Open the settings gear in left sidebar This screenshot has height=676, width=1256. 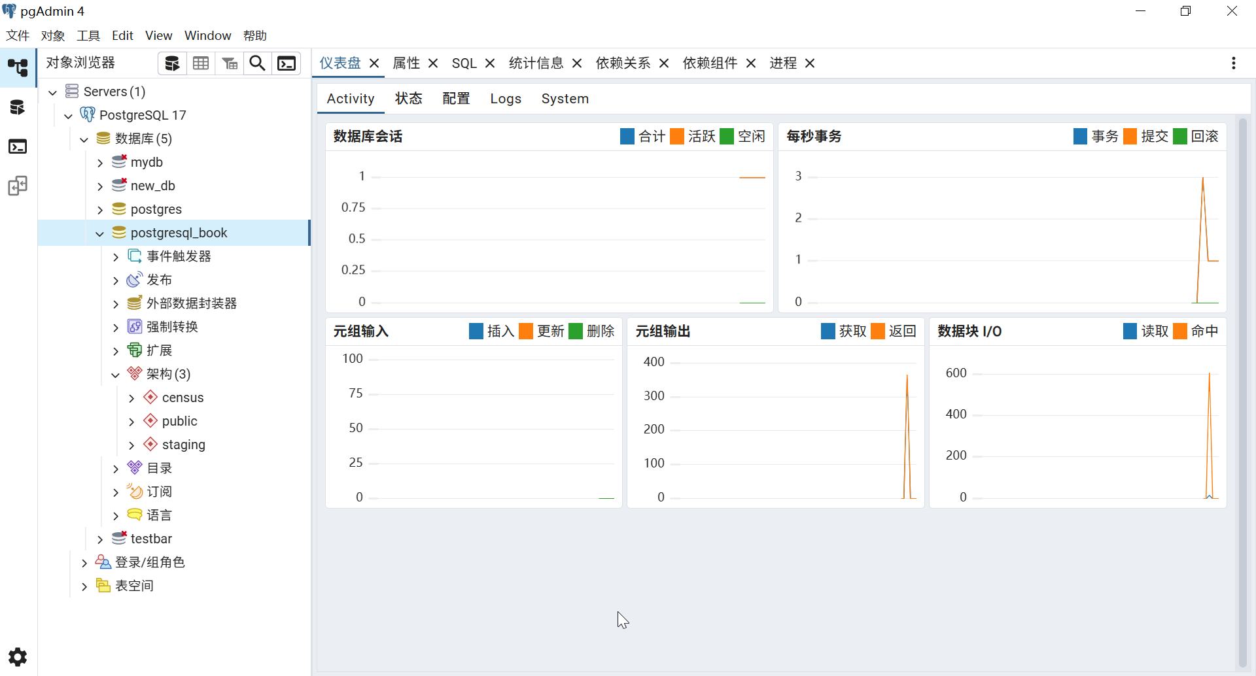click(18, 656)
